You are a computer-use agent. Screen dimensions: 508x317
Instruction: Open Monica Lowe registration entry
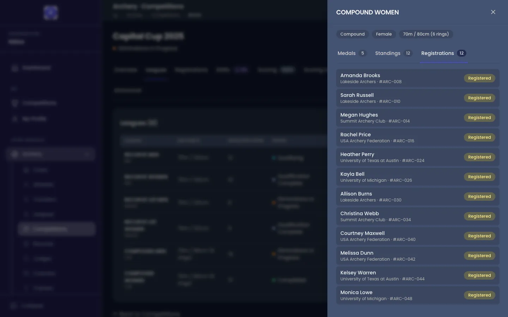[x=418, y=295]
